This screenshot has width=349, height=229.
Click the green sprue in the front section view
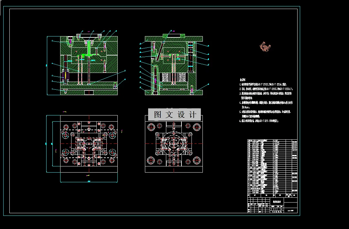[89, 48]
